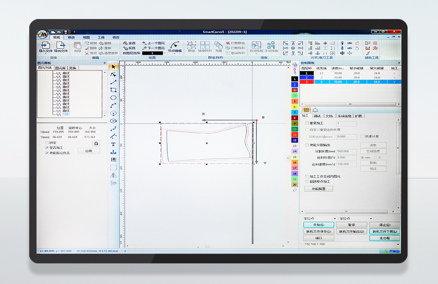Image resolution: width=438 pixels, height=284 pixels.
Task: Switch to the 修改 ribbon tab
Action: [71, 37]
